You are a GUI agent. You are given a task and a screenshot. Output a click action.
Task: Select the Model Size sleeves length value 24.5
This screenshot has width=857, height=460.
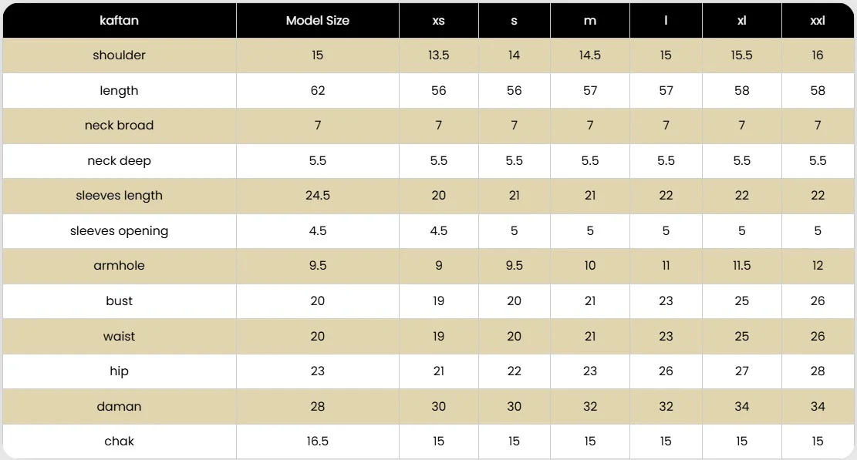pyautogui.click(x=318, y=196)
